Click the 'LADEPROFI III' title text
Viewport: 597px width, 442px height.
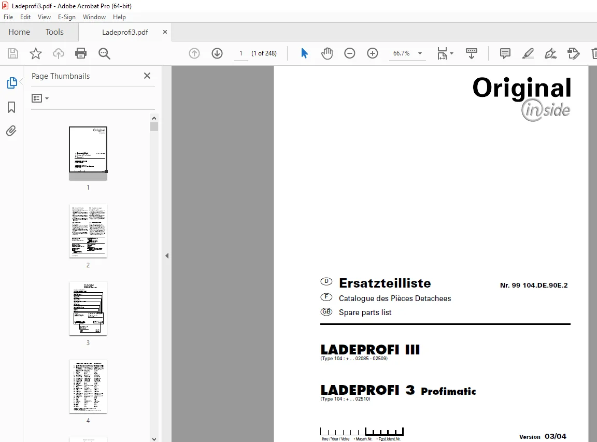[x=370, y=349]
